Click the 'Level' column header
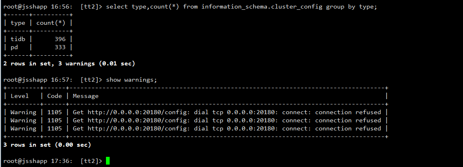 click(x=20, y=96)
